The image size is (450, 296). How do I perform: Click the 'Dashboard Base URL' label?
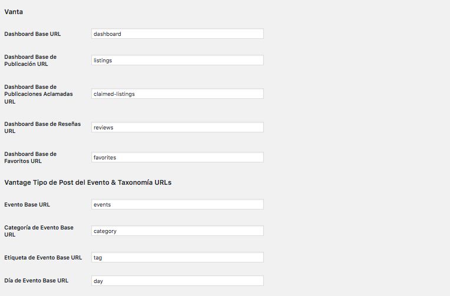point(32,34)
